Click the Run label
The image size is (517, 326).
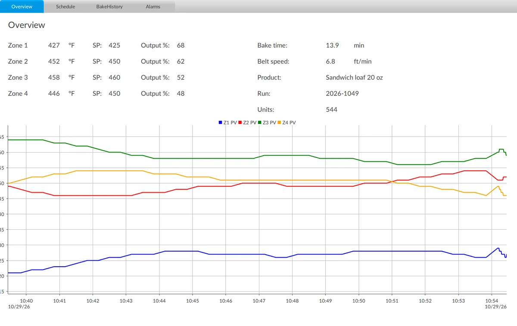(x=264, y=93)
